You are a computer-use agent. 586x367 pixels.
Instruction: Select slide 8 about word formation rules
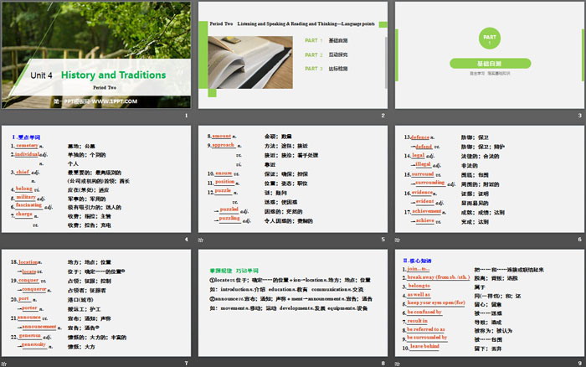click(x=293, y=302)
